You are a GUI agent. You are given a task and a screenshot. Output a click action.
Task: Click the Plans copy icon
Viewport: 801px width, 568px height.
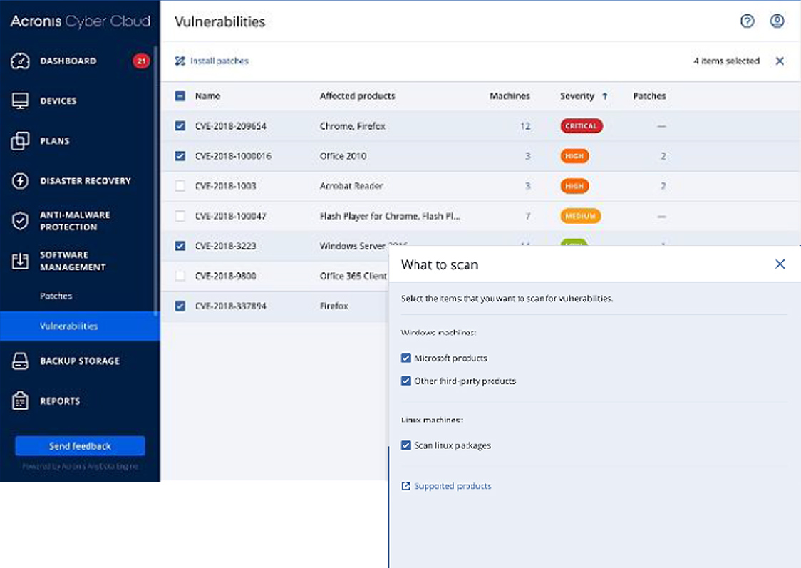20,141
